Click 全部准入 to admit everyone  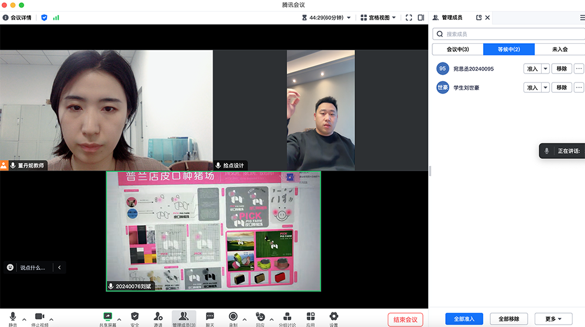[464, 319]
